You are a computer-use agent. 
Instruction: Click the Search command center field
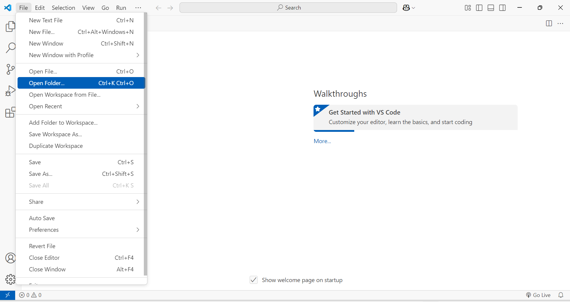(288, 8)
